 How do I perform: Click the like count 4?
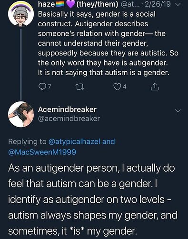click(125, 87)
